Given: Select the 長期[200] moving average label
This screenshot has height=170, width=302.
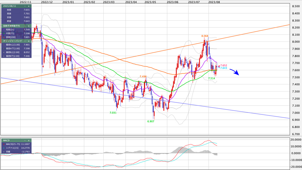Looking at the screenshot, I should point(11,37).
